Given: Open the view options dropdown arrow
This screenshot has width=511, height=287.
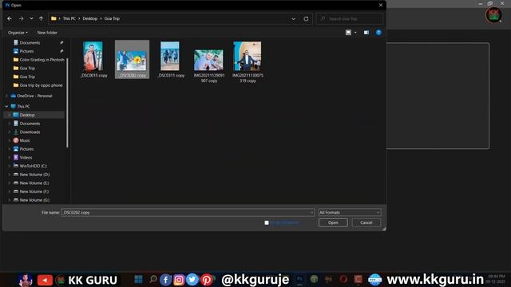Looking at the screenshot, I should (x=355, y=33).
